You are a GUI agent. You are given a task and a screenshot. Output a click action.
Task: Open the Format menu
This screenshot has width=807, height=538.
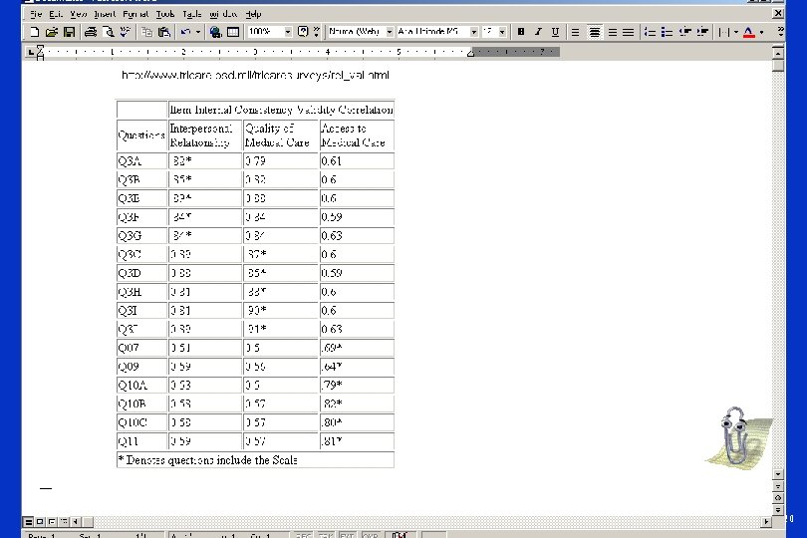pyautogui.click(x=135, y=14)
